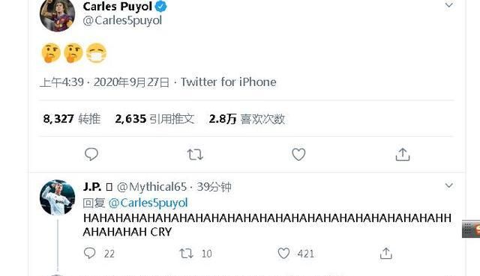
Task: Share J.P.'s reply using share icon
Action: [386, 253]
